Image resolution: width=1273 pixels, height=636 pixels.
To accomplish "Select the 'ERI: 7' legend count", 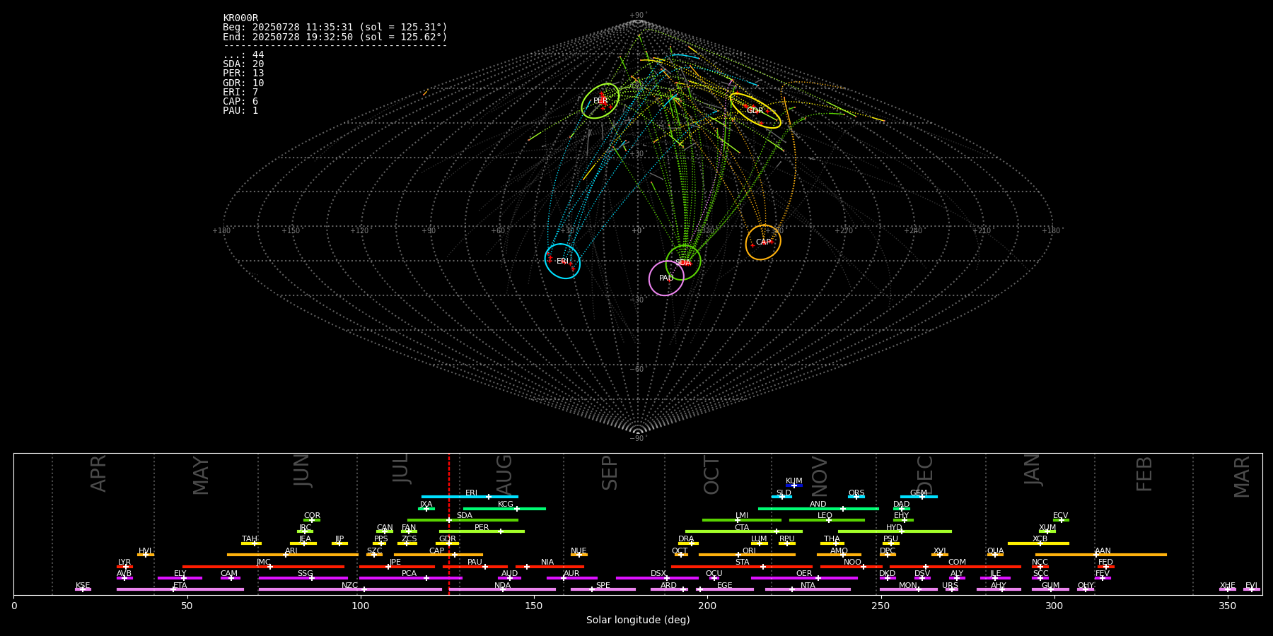I will 240,92.
